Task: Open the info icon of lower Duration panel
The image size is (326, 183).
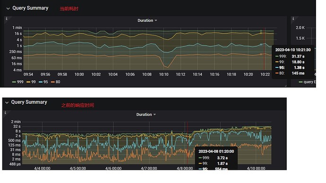Action: coord(5,112)
